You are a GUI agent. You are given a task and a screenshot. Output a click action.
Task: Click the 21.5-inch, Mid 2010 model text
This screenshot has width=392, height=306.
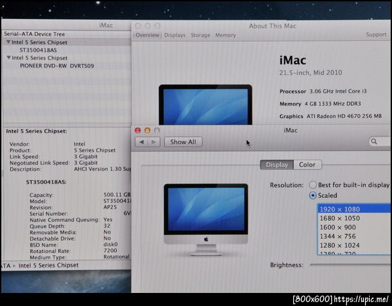pos(310,72)
